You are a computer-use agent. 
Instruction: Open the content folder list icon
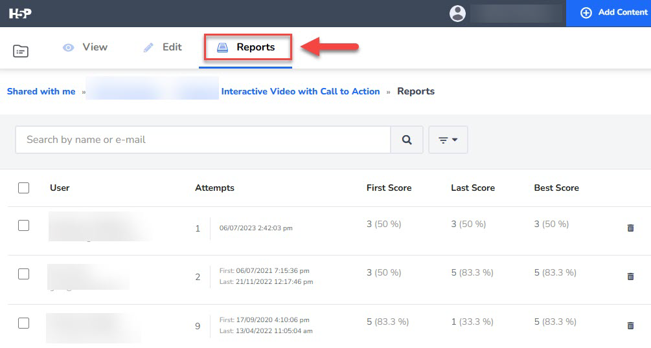(21, 51)
